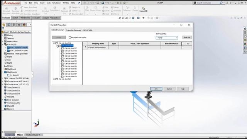
Task: Open the ConfigurationManager tab icon
Action: tap(14, 25)
